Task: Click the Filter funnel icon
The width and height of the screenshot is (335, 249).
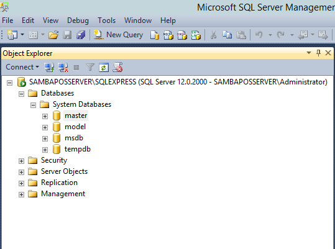Action: click(x=90, y=68)
